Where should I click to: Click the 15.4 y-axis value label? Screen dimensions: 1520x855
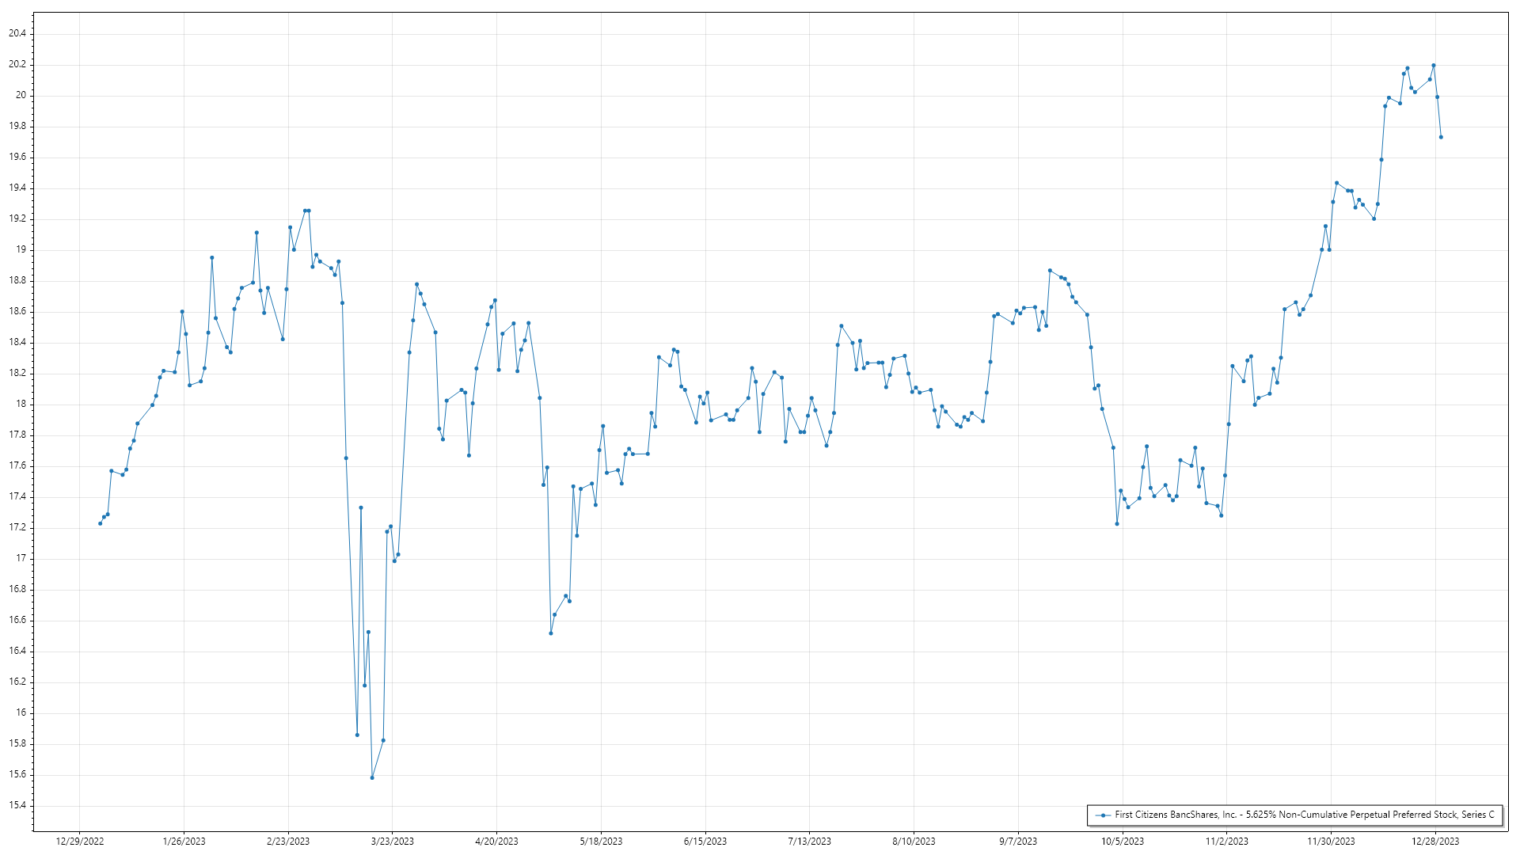(x=17, y=805)
